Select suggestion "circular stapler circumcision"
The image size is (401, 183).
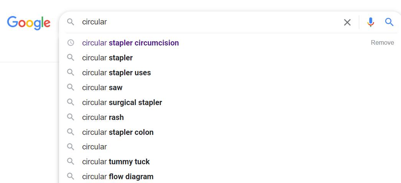point(130,43)
